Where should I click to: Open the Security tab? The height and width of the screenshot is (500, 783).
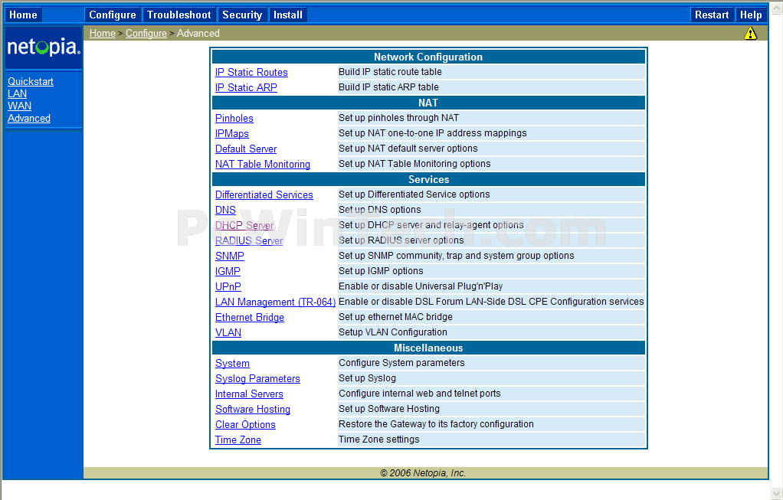click(242, 15)
